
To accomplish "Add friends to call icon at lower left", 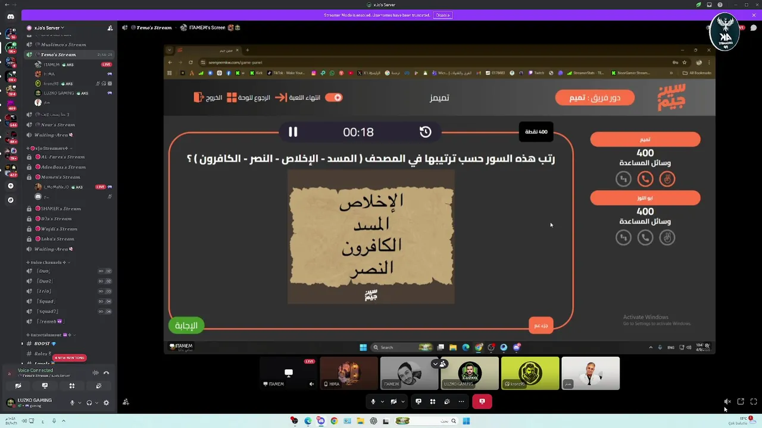I will coord(126,402).
